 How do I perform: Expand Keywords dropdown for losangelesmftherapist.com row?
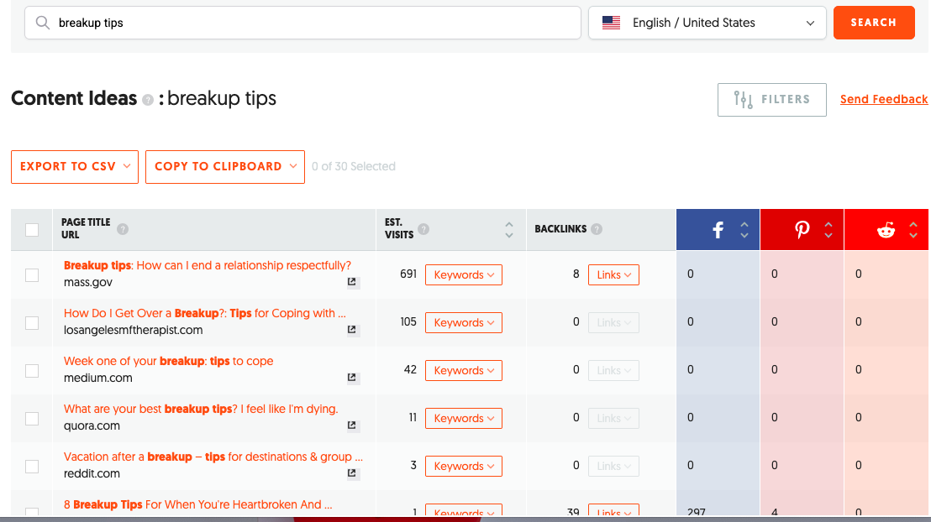464,323
